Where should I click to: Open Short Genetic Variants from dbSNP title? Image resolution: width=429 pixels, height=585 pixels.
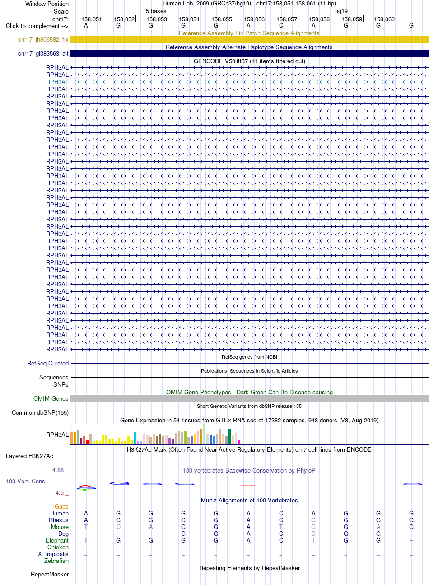click(249, 406)
